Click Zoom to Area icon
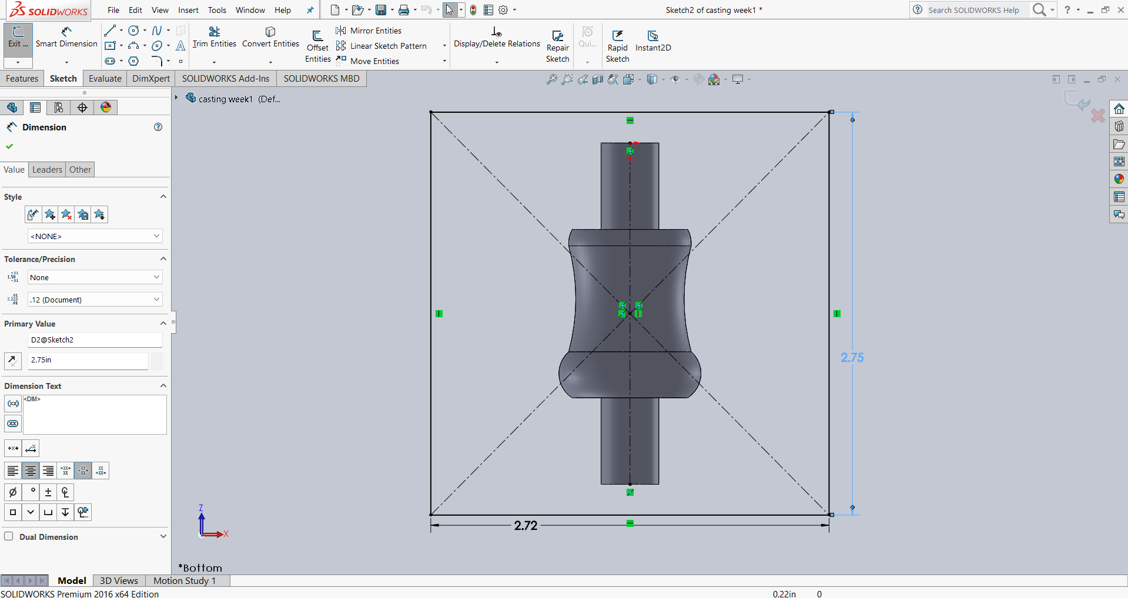The image size is (1128, 598). point(567,79)
